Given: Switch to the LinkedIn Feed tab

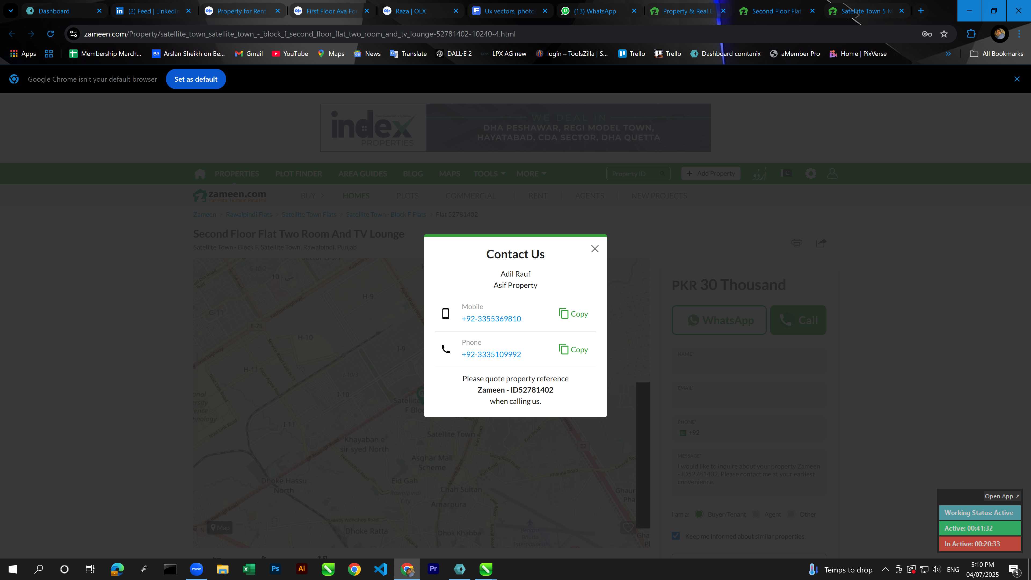Looking at the screenshot, I should pos(153,11).
